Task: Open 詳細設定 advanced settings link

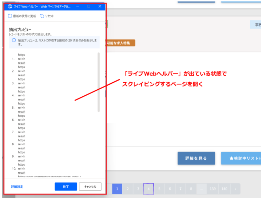Action: [x=17, y=187]
